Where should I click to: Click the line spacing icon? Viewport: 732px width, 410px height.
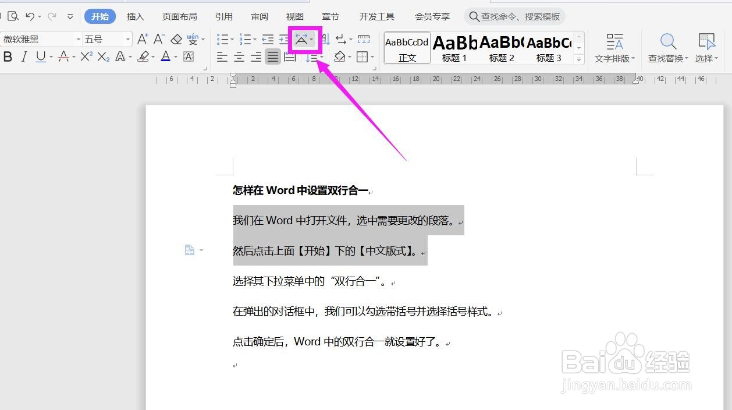pos(312,57)
